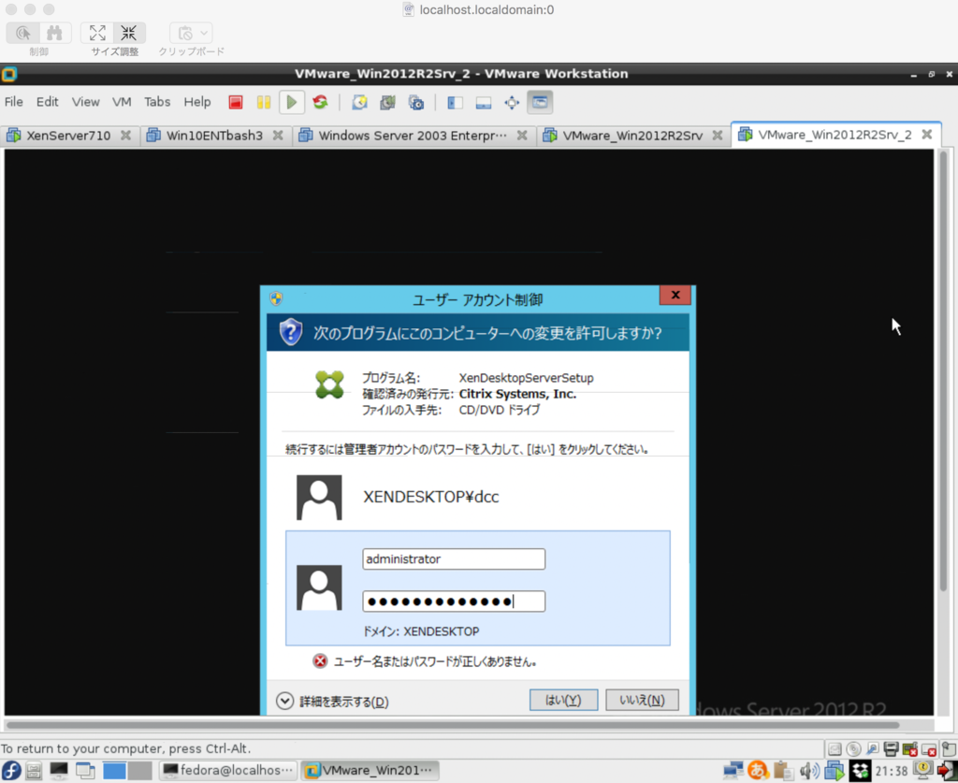Click the Dropbox tray icon

[x=861, y=771]
